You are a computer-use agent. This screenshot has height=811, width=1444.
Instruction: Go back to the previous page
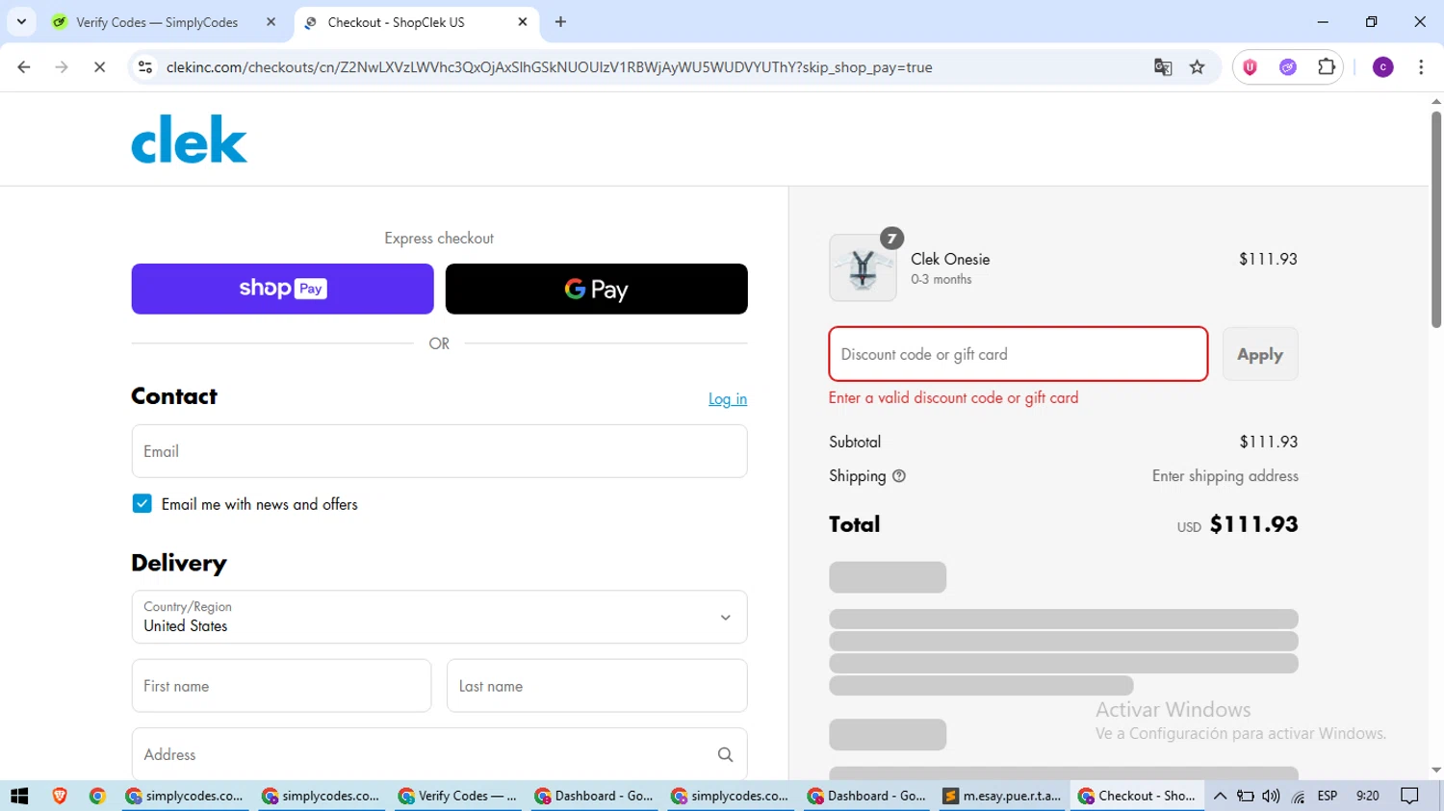pyautogui.click(x=24, y=67)
